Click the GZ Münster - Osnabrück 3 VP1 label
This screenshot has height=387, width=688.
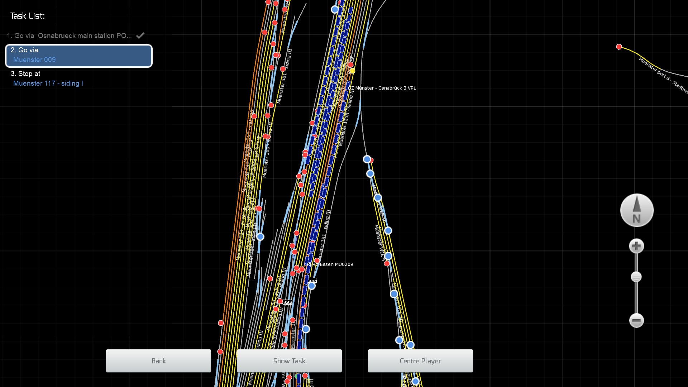pyautogui.click(x=382, y=88)
